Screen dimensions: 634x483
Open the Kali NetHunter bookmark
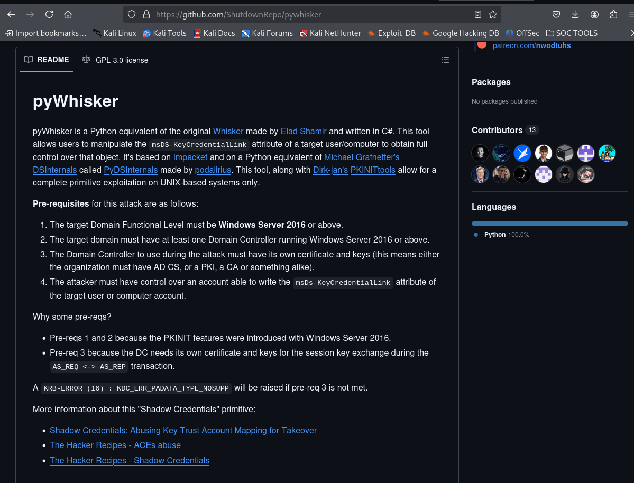[x=330, y=33]
